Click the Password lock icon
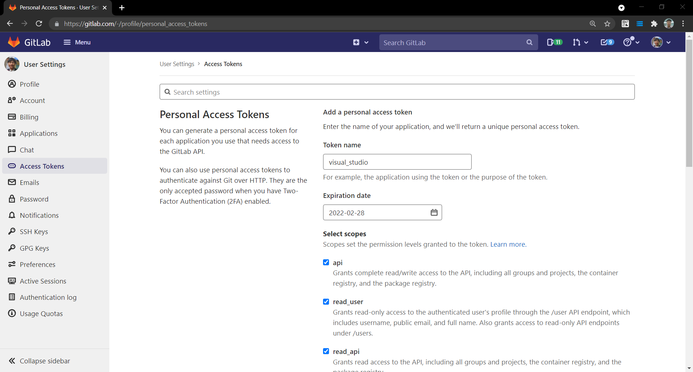This screenshot has height=372, width=693. point(12,199)
